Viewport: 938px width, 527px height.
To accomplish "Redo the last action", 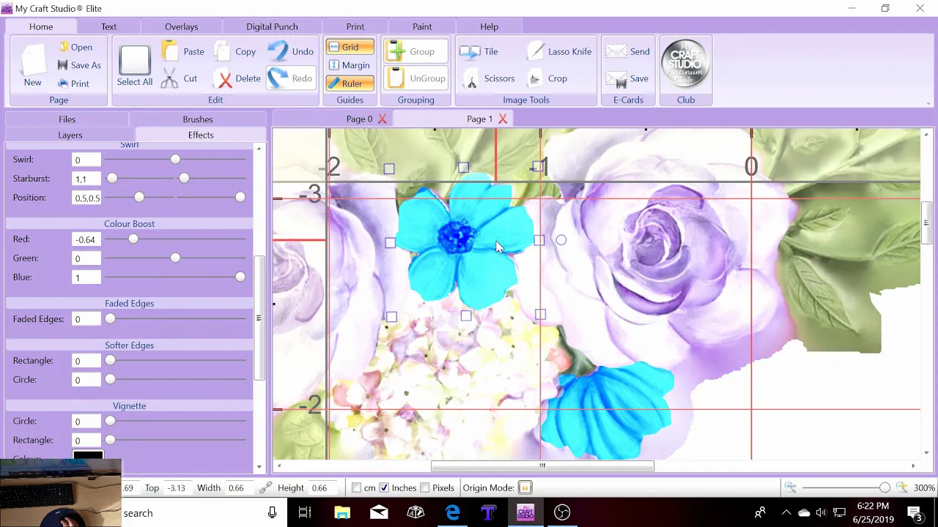I will pos(290,78).
